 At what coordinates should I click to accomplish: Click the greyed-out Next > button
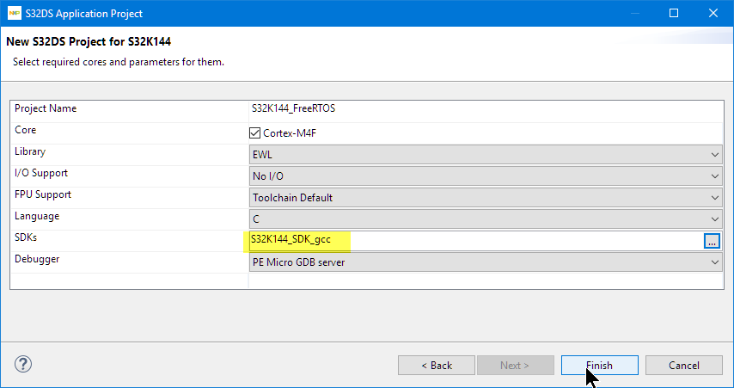(x=515, y=366)
